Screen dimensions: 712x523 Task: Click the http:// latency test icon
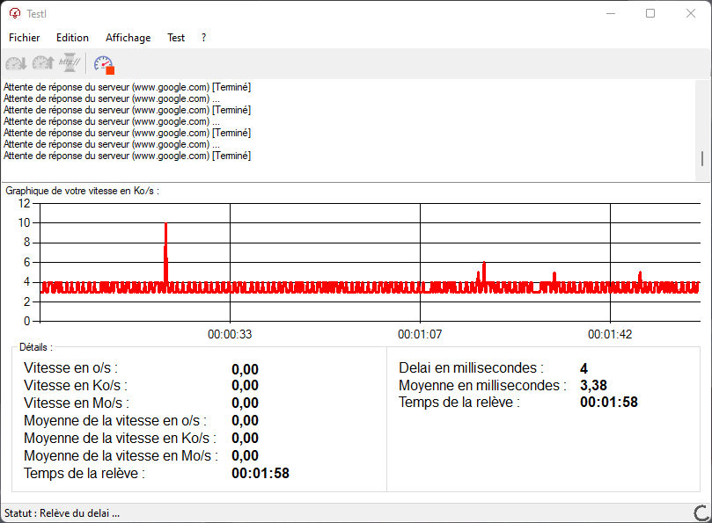[70, 63]
